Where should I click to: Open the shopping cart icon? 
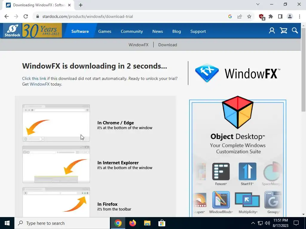point(283,31)
